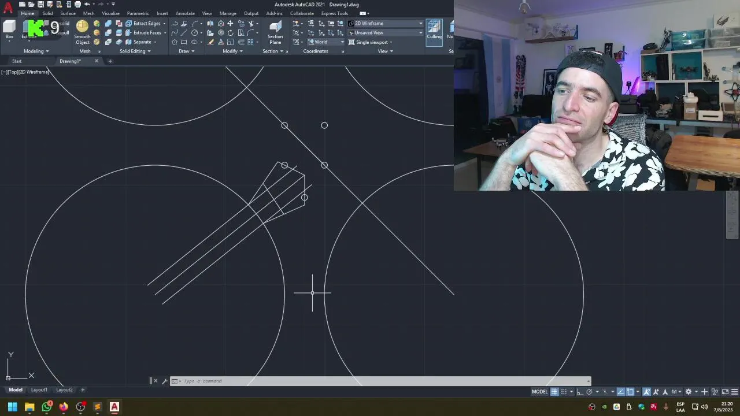740x416 pixels.
Task: Click the Isolate Objects icon in status bar
Action: click(x=715, y=392)
